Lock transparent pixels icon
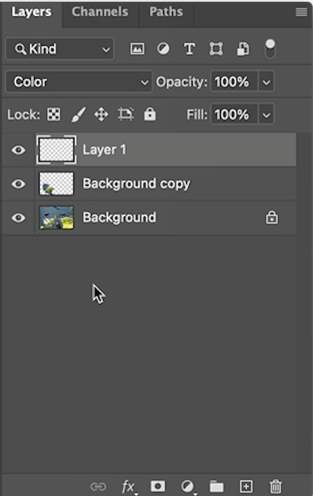The height and width of the screenshot is (496, 313). (x=53, y=114)
